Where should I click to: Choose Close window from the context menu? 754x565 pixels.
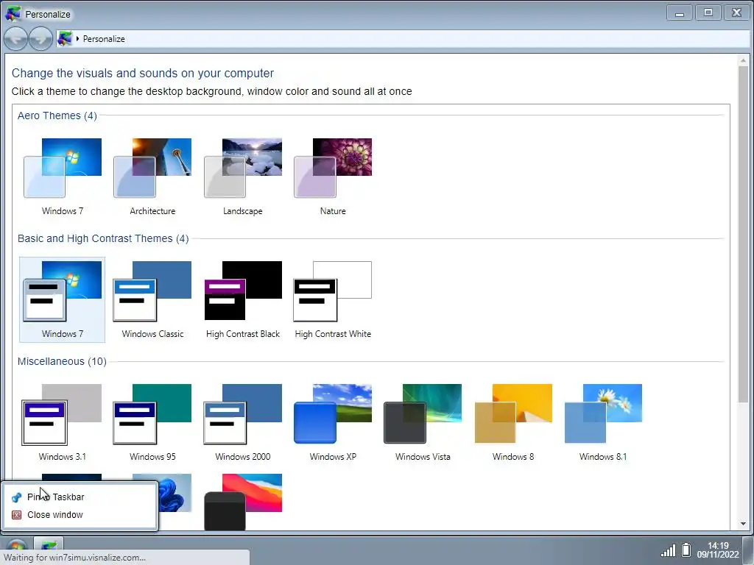click(x=80, y=514)
